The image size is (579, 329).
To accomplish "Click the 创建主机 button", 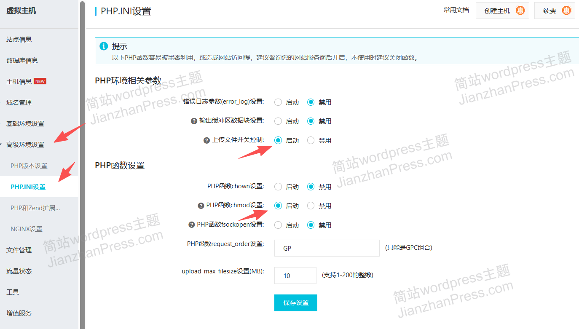I will point(503,11).
